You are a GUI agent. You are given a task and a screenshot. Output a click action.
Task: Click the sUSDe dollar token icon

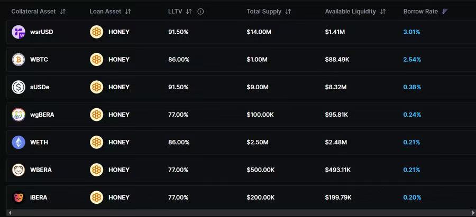(19, 87)
